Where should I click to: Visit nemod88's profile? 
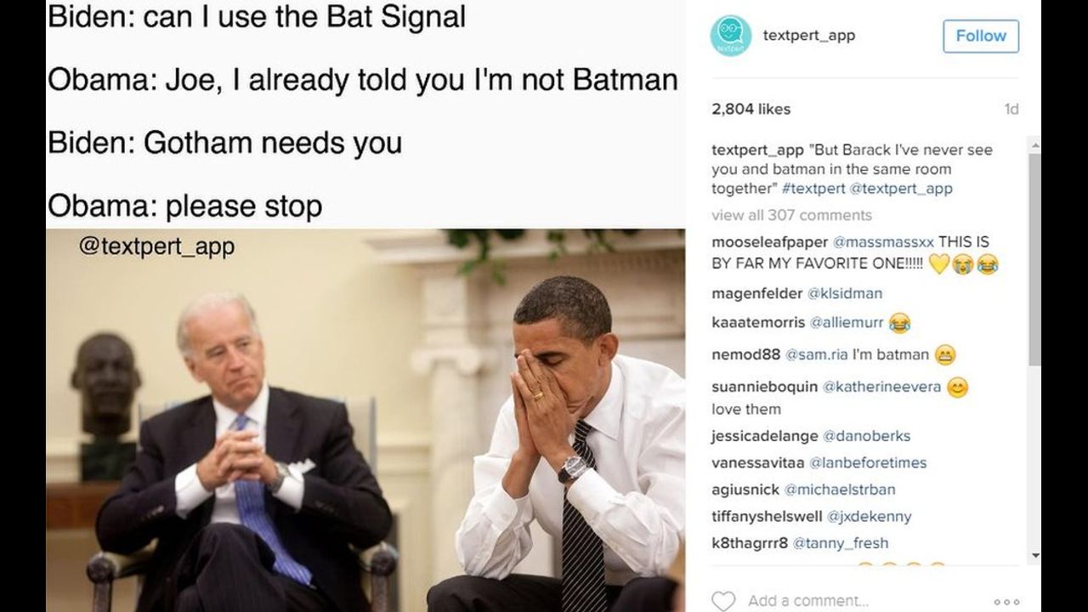click(745, 354)
